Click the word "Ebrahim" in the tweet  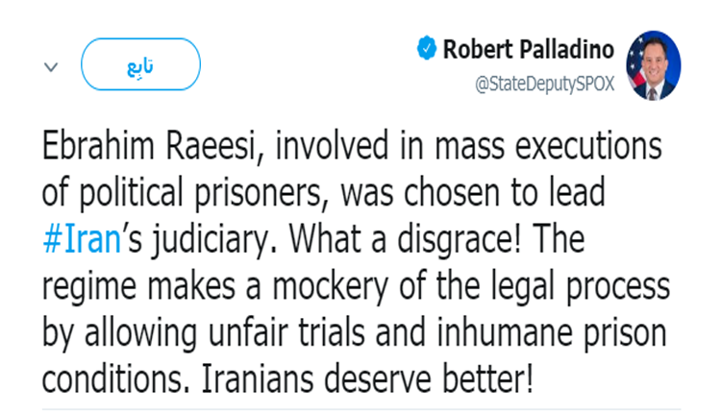point(98,146)
